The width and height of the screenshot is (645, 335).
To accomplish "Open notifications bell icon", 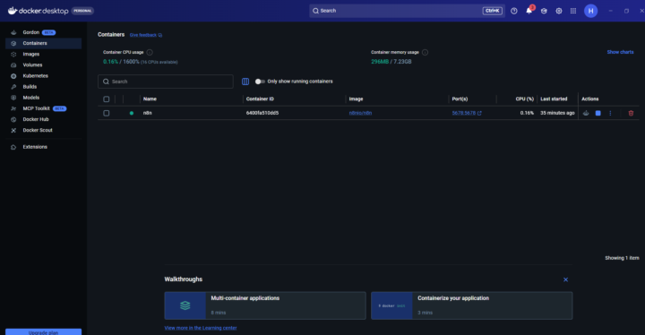I will (x=529, y=11).
